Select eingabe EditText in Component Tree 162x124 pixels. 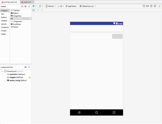tap(15, 77)
